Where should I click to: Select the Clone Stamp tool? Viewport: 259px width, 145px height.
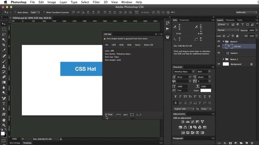[4, 66]
